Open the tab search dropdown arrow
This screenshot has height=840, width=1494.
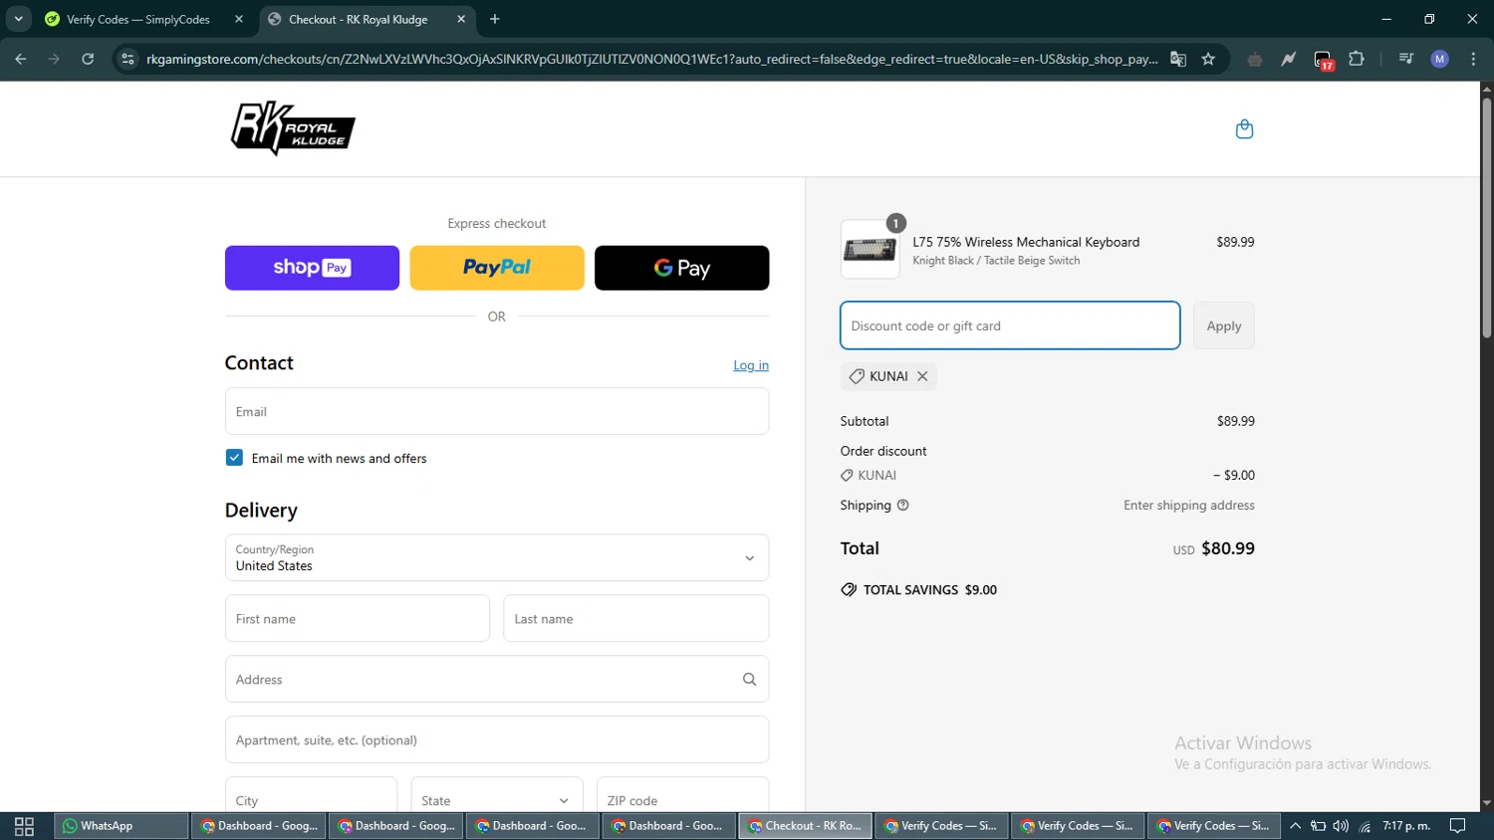(x=18, y=19)
